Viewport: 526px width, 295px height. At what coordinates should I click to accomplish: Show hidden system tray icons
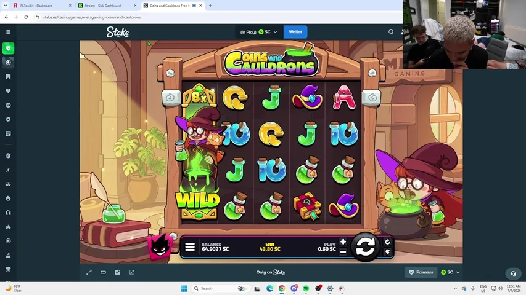(455, 288)
